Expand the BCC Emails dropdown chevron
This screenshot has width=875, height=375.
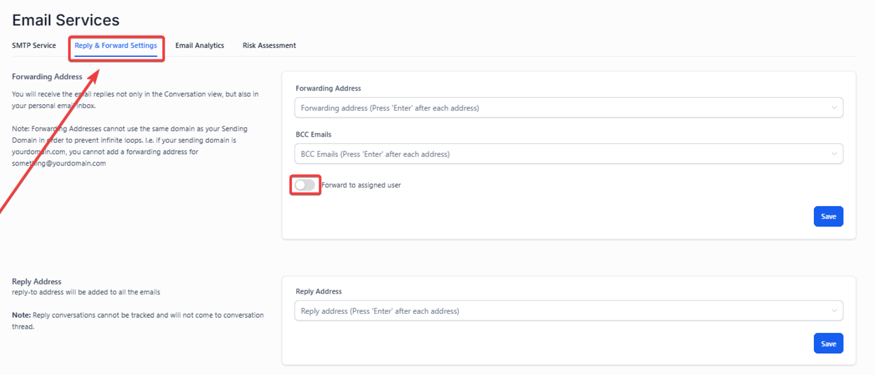pos(834,154)
